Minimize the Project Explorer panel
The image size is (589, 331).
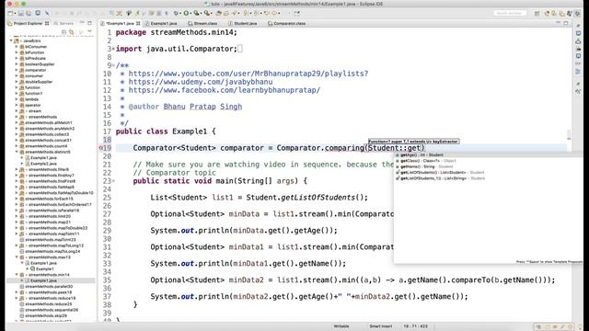click(x=82, y=23)
